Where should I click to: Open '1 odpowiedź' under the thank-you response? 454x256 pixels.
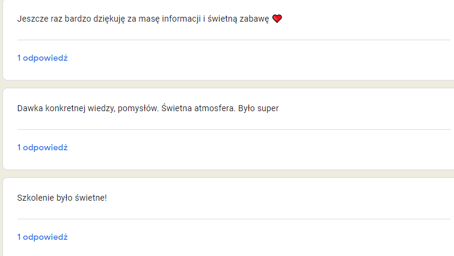(42, 58)
